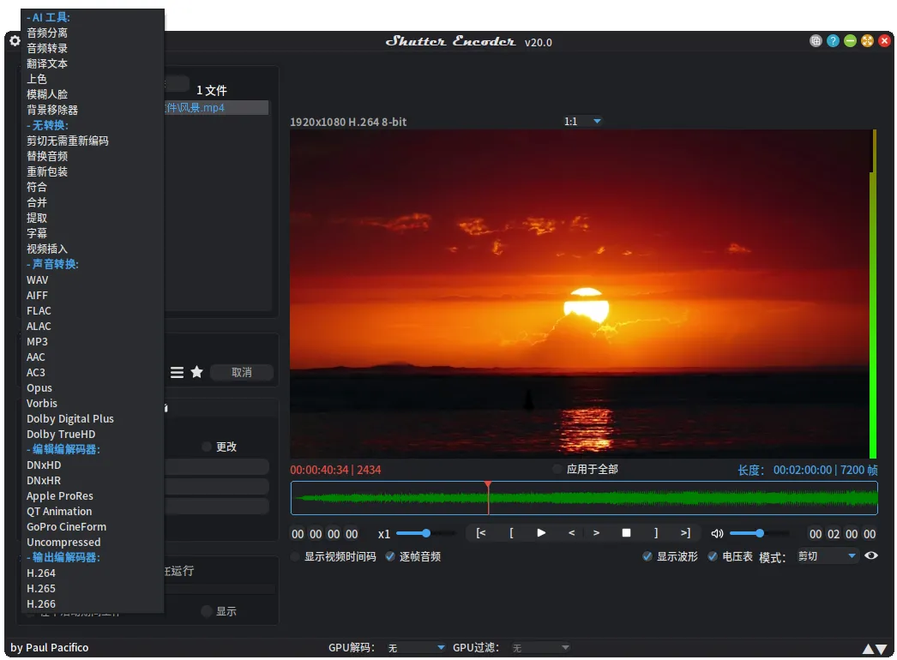The width and height of the screenshot is (897, 660).
Task: Click the favorites star icon
Action: (196, 372)
